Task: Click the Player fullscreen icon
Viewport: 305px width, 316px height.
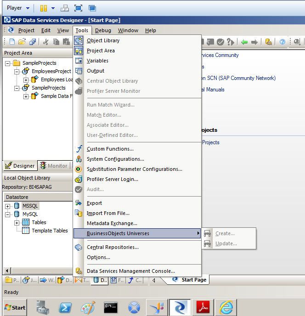Action: click(x=78, y=8)
